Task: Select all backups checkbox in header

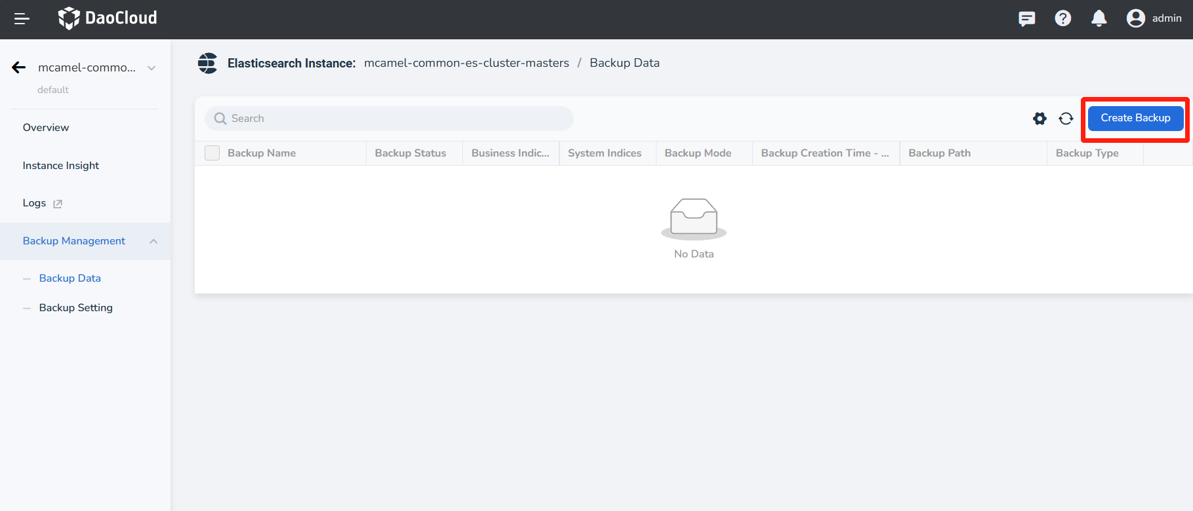Action: 212,153
